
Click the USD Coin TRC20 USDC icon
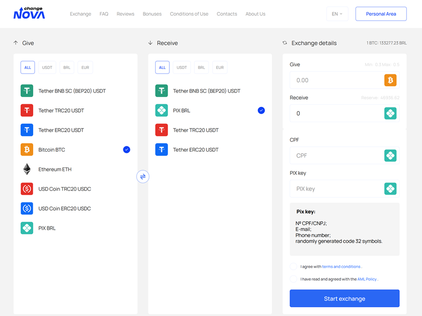tap(27, 189)
